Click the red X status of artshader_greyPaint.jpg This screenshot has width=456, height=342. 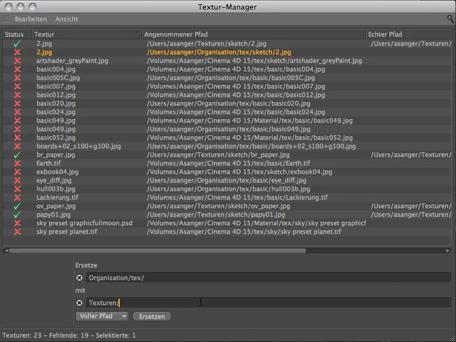point(18,61)
